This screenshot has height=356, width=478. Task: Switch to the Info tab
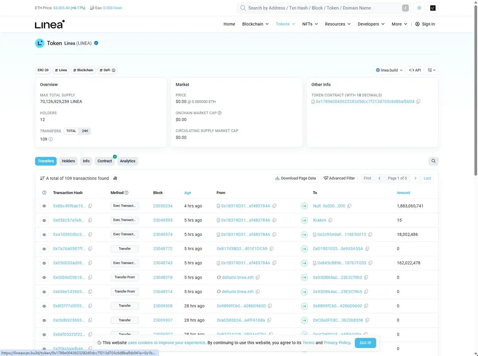(x=86, y=161)
